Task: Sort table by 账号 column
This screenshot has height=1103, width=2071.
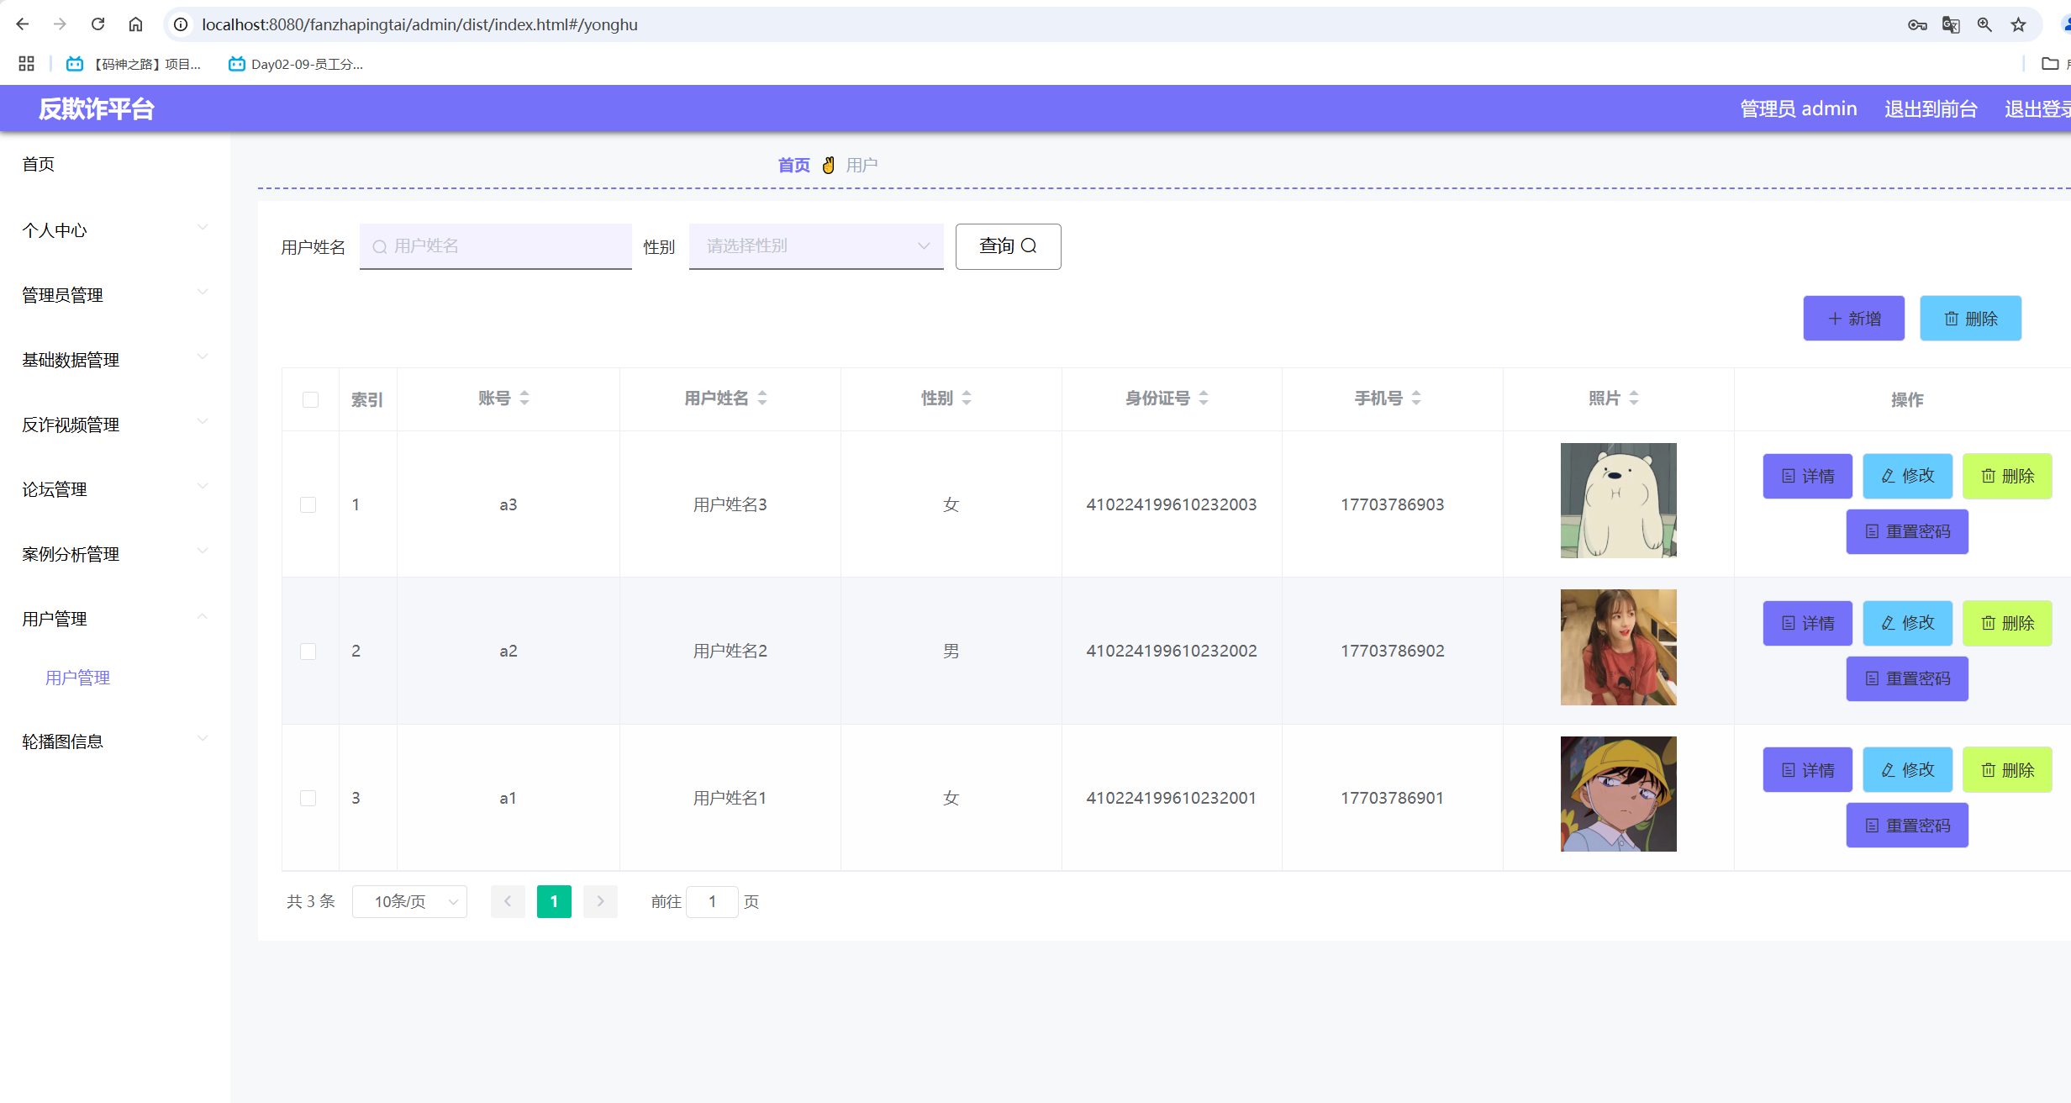Action: [x=524, y=398]
